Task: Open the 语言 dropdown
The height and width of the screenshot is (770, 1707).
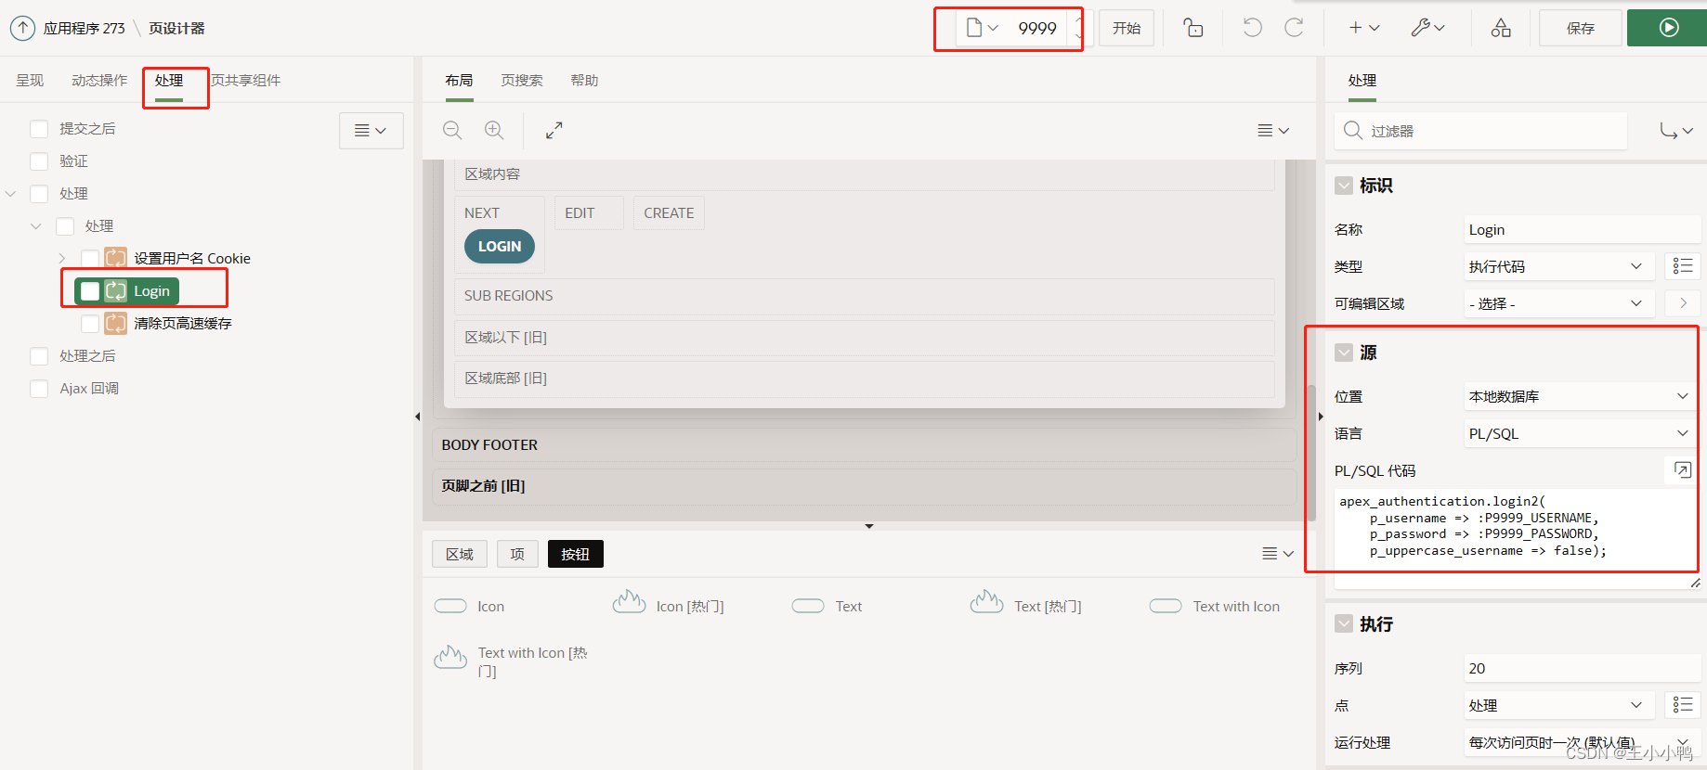Action: (x=1582, y=433)
